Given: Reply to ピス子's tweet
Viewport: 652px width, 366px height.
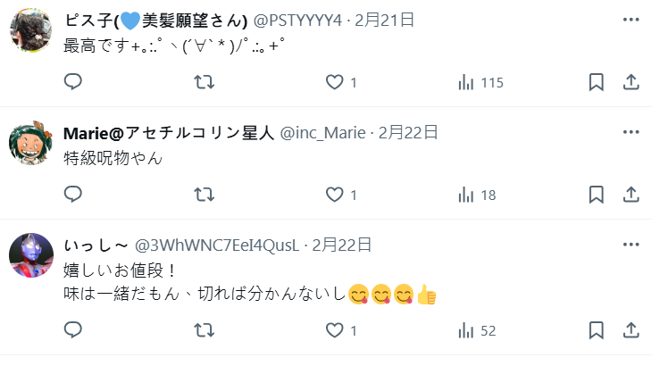Looking at the screenshot, I should (x=72, y=82).
